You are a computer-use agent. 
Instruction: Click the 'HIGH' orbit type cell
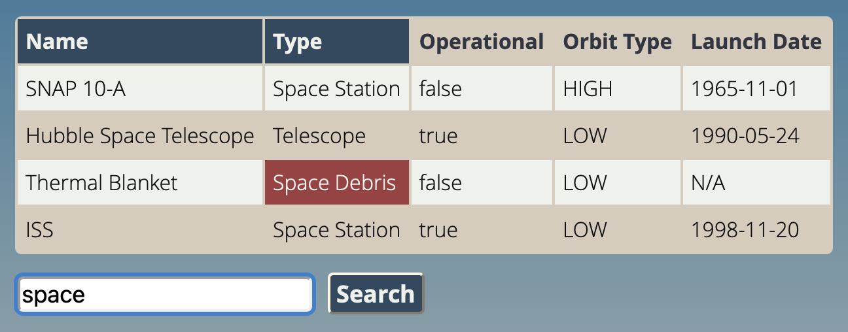[618, 88]
